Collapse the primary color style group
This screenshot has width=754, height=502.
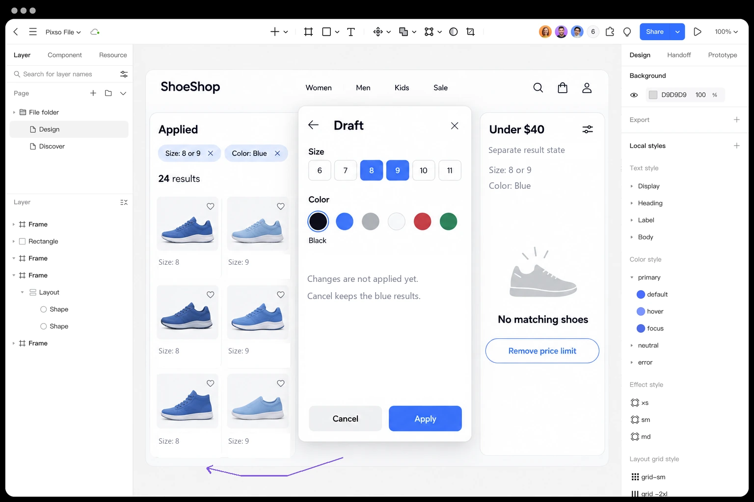coord(632,277)
